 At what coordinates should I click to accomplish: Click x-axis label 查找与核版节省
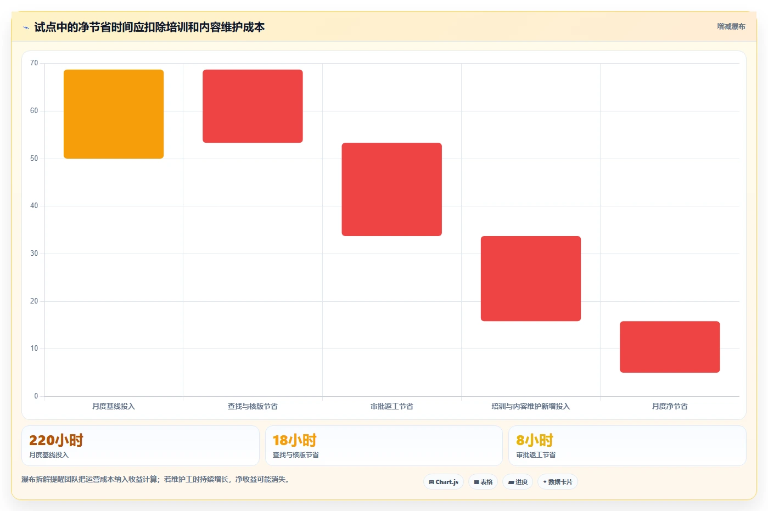coord(253,406)
